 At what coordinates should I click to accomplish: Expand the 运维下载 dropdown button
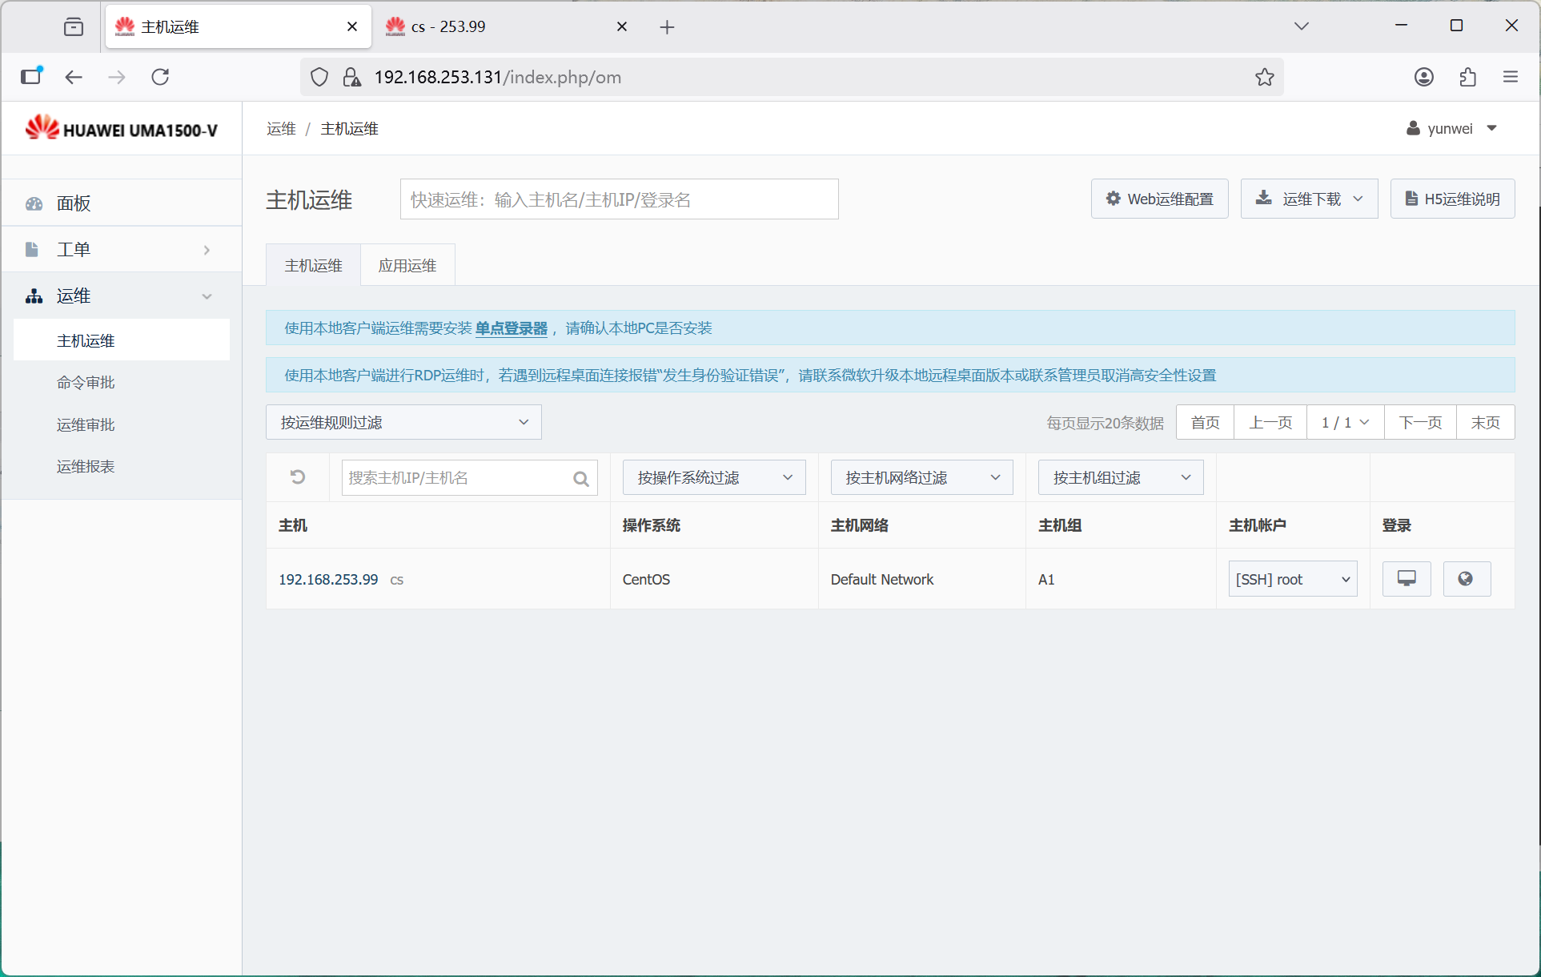[1309, 199]
